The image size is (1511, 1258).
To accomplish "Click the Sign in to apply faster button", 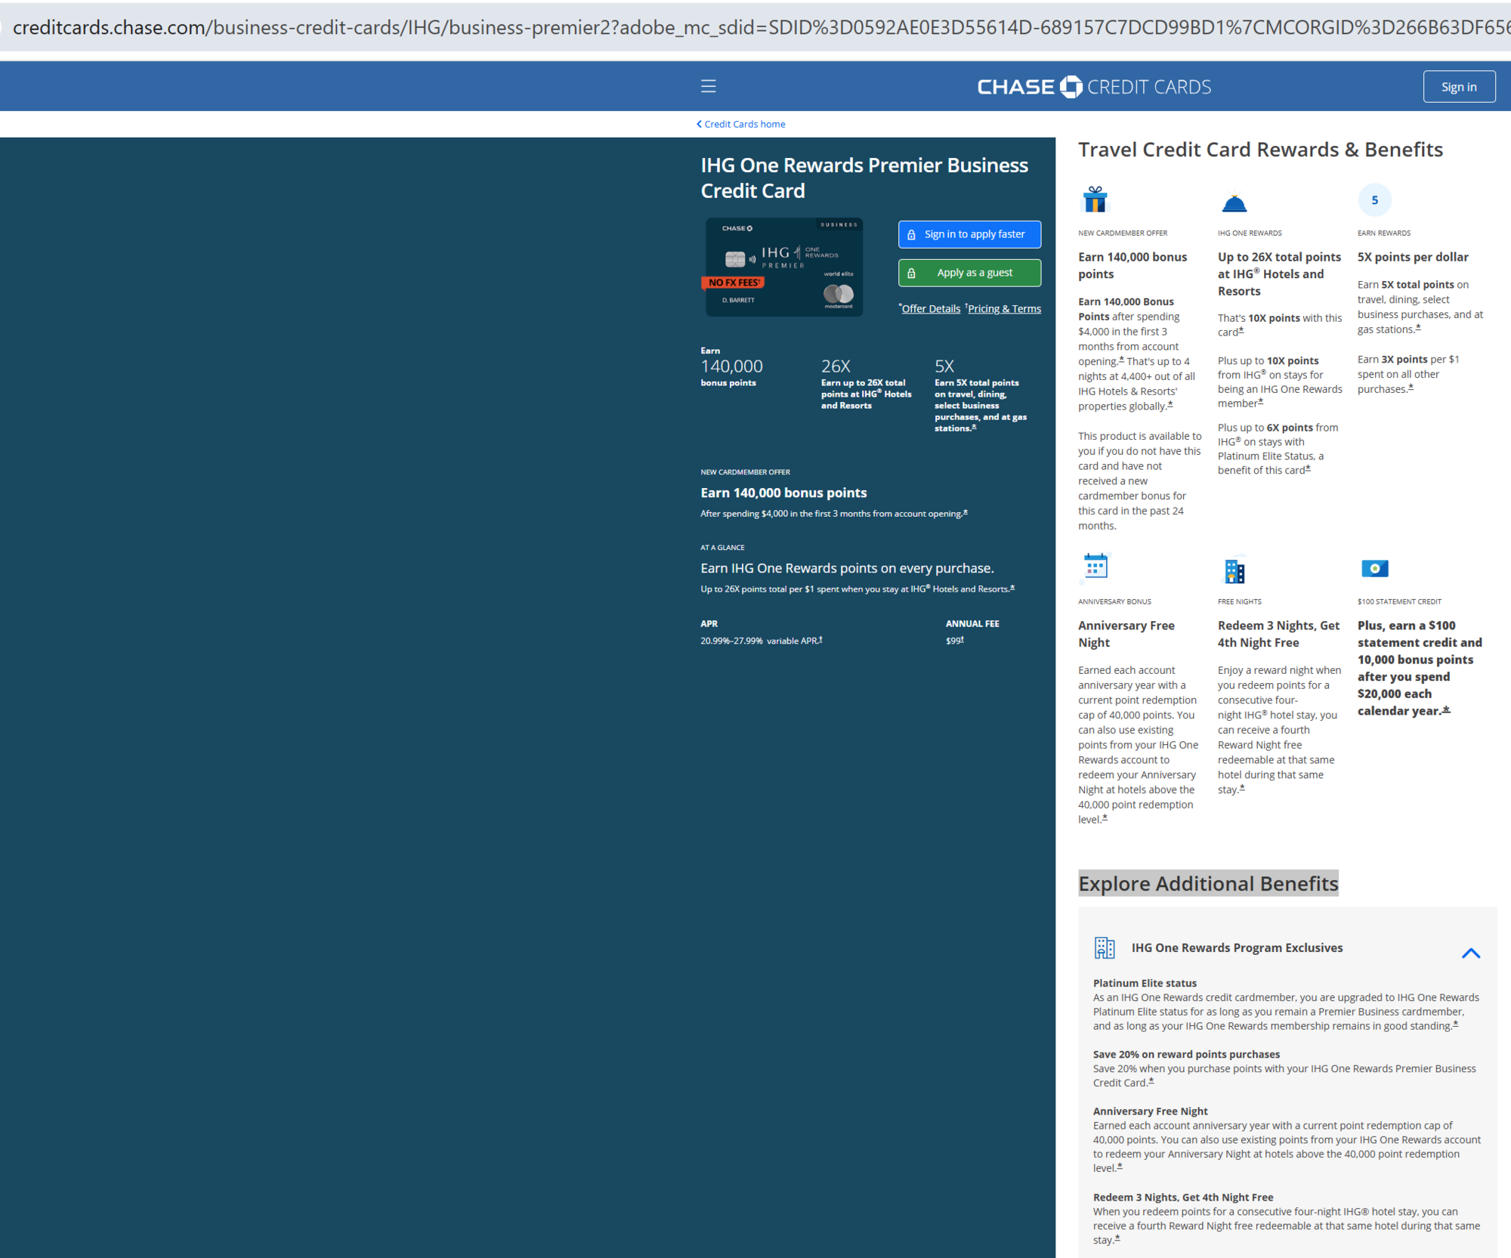I will click(969, 234).
